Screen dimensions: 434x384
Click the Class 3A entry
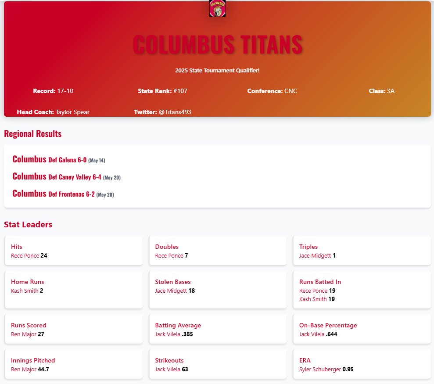pos(381,91)
